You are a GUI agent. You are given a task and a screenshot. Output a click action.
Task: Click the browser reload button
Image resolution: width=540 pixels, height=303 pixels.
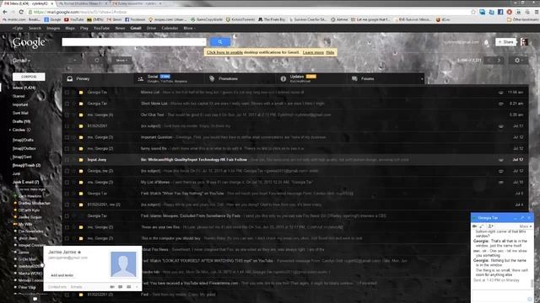(x=21, y=12)
